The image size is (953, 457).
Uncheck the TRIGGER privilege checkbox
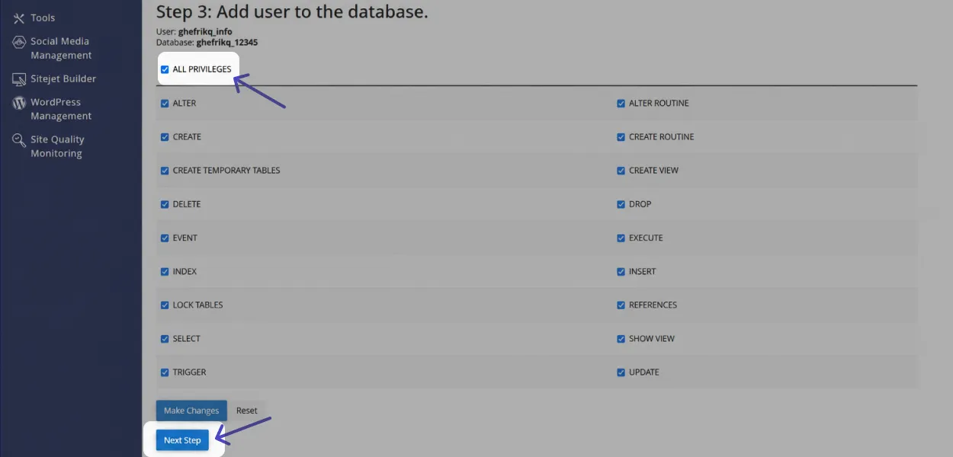(x=165, y=372)
